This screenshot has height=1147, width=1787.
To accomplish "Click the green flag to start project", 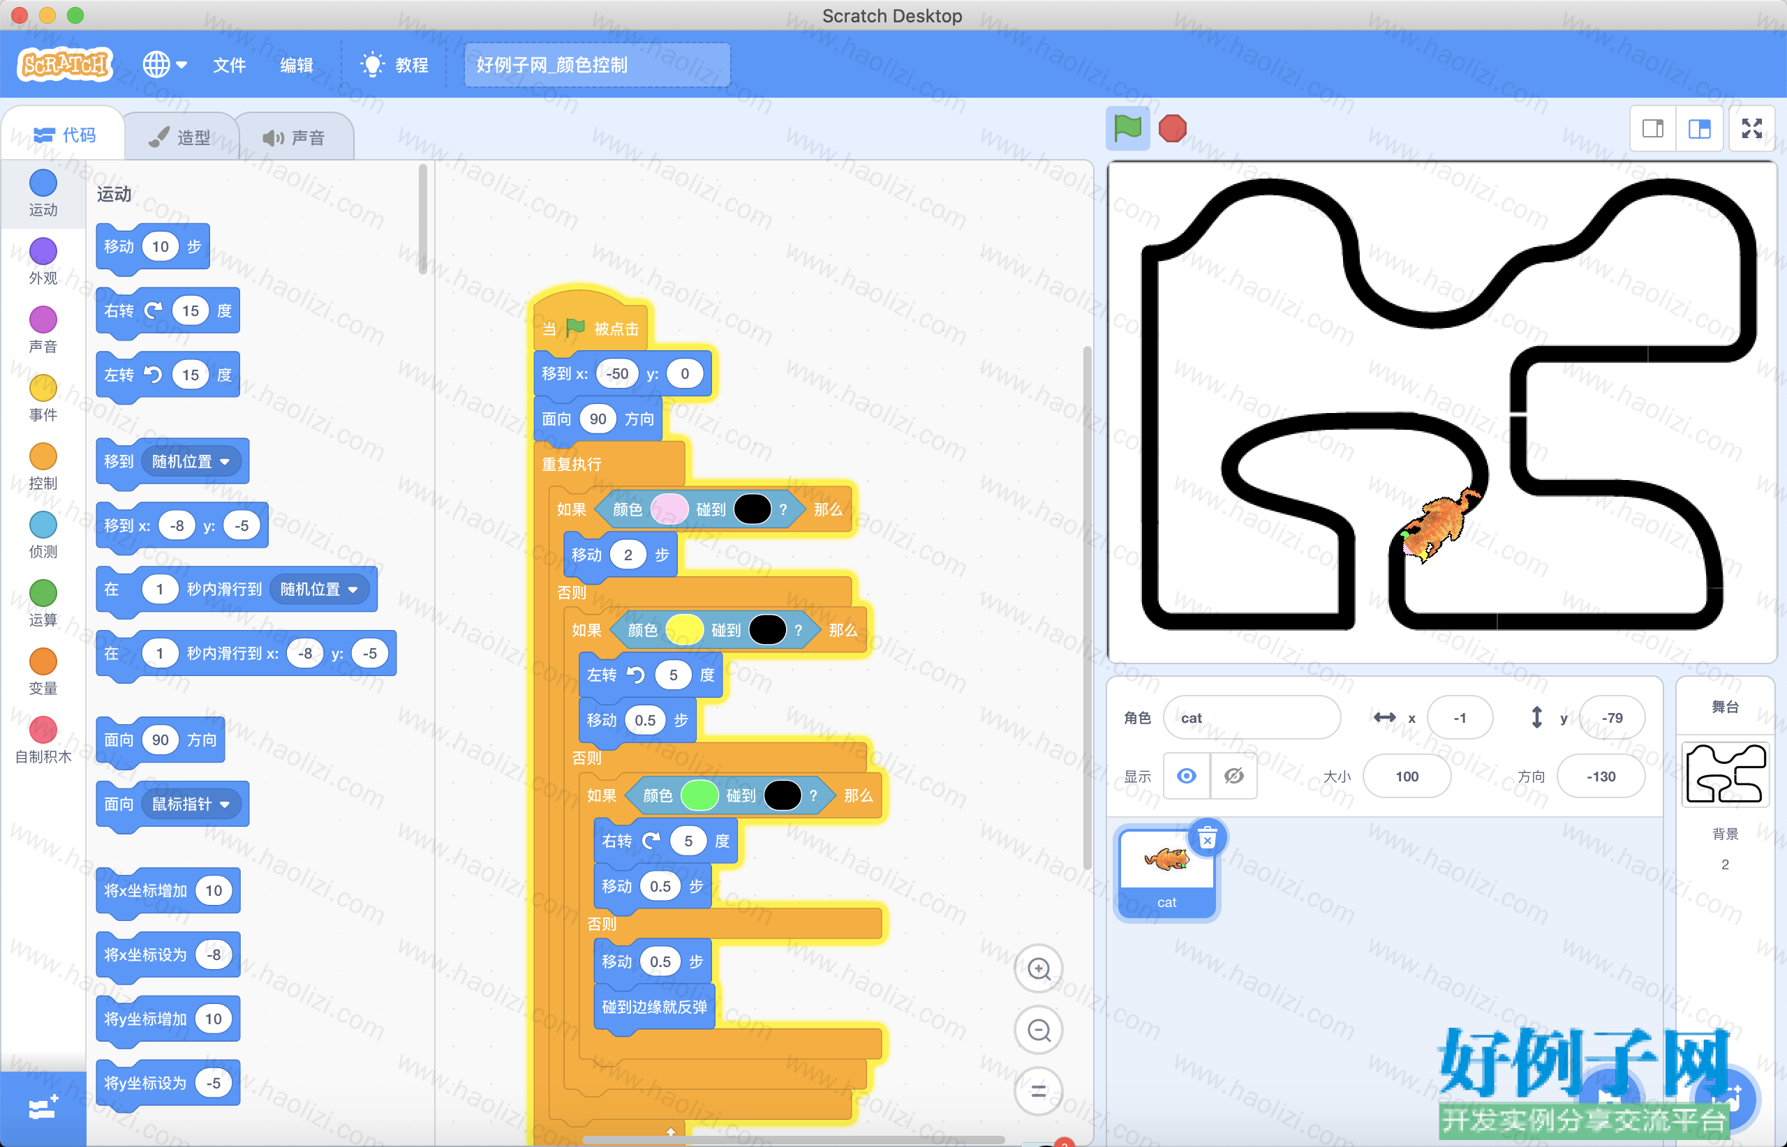I will point(1127,128).
